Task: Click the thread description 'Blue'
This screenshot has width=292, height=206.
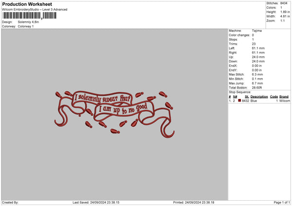Action: coord(254,101)
